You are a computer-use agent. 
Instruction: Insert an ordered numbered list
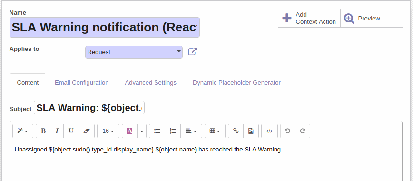point(173,131)
